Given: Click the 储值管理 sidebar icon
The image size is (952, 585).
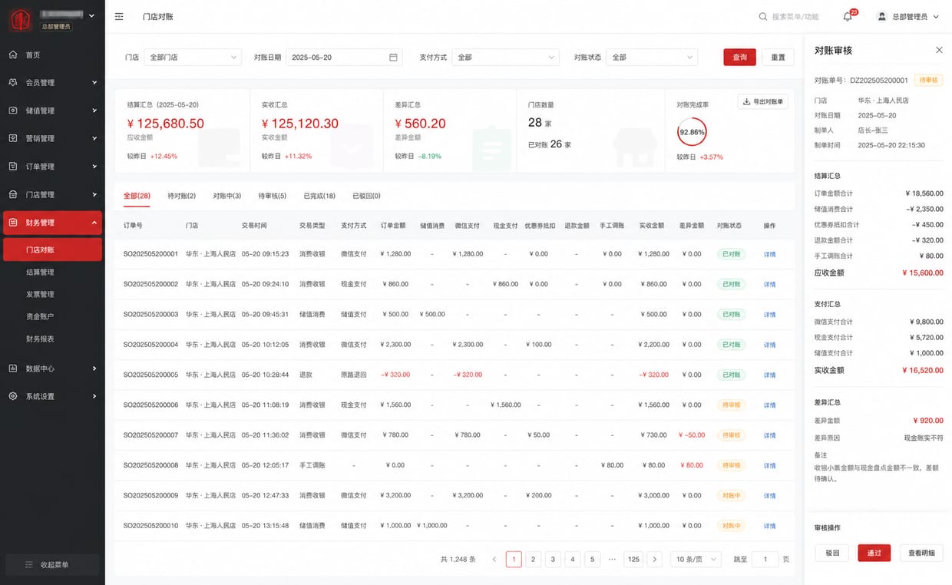Looking at the screenshot, I should pos(13,111).
